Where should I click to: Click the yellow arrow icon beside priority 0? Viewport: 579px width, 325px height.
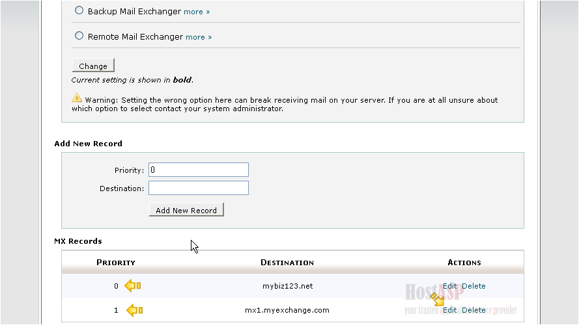point(133,285)
